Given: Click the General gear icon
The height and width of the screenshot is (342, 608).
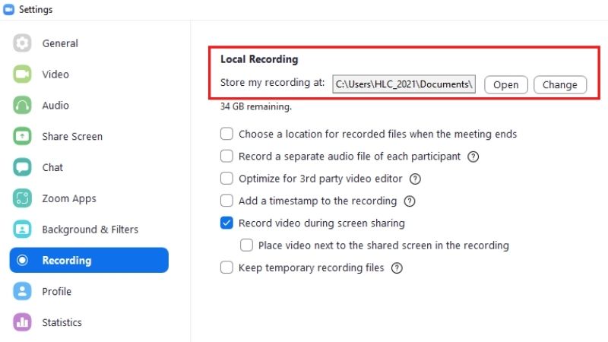Looking at the screenshot, I should point(22,43).
